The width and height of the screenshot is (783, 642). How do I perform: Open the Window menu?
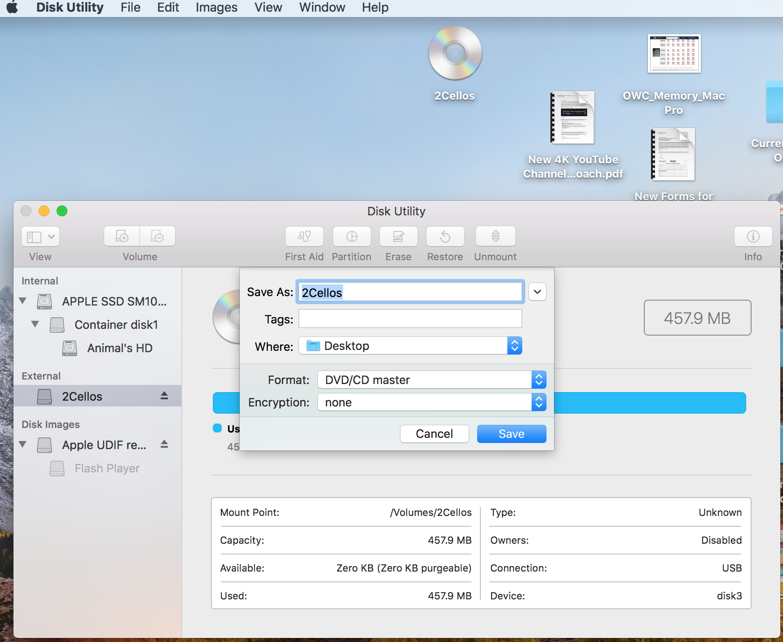(322, 8)
